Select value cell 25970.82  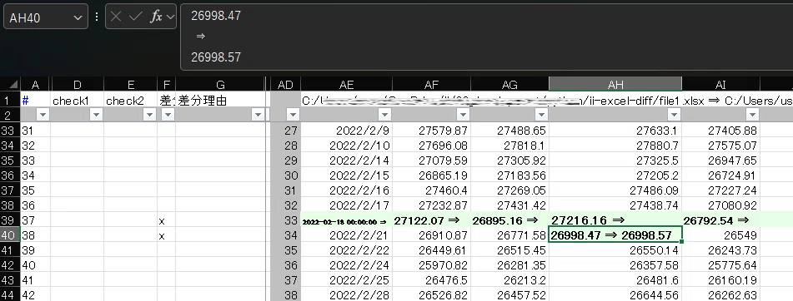click(431, 265)
